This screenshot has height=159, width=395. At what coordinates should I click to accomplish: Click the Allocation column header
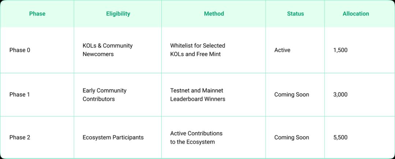click(356, 14)
